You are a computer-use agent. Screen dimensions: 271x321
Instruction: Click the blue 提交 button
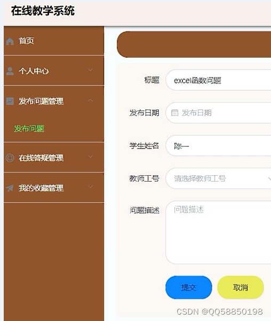tap(188, 287)
